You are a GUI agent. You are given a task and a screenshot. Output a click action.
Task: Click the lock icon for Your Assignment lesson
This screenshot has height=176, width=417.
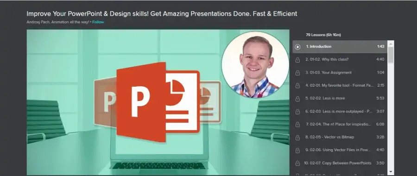[297, 73]
